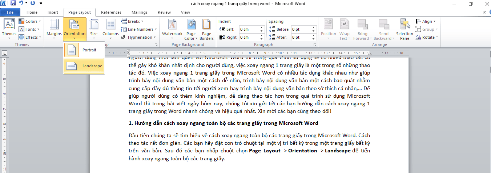This screenshot has height=173, width=491.
Task: Click bold word 'Landscape' in document text
Action: click(x=337, y=151)
